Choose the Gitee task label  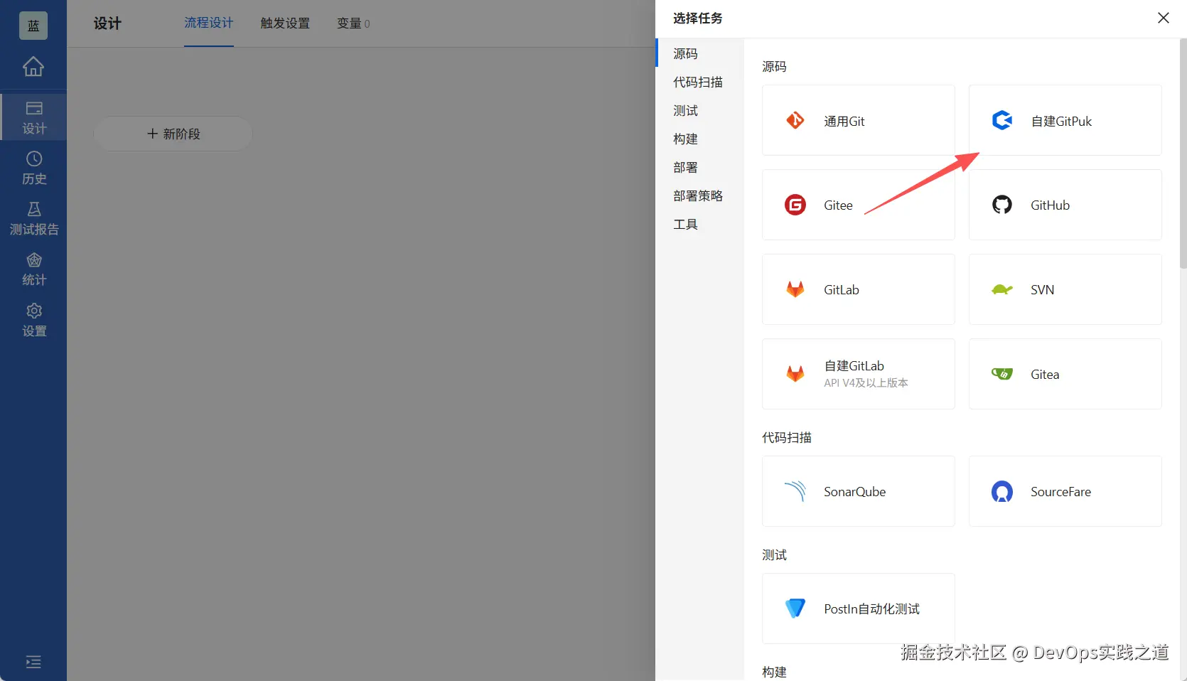point(838,205)
